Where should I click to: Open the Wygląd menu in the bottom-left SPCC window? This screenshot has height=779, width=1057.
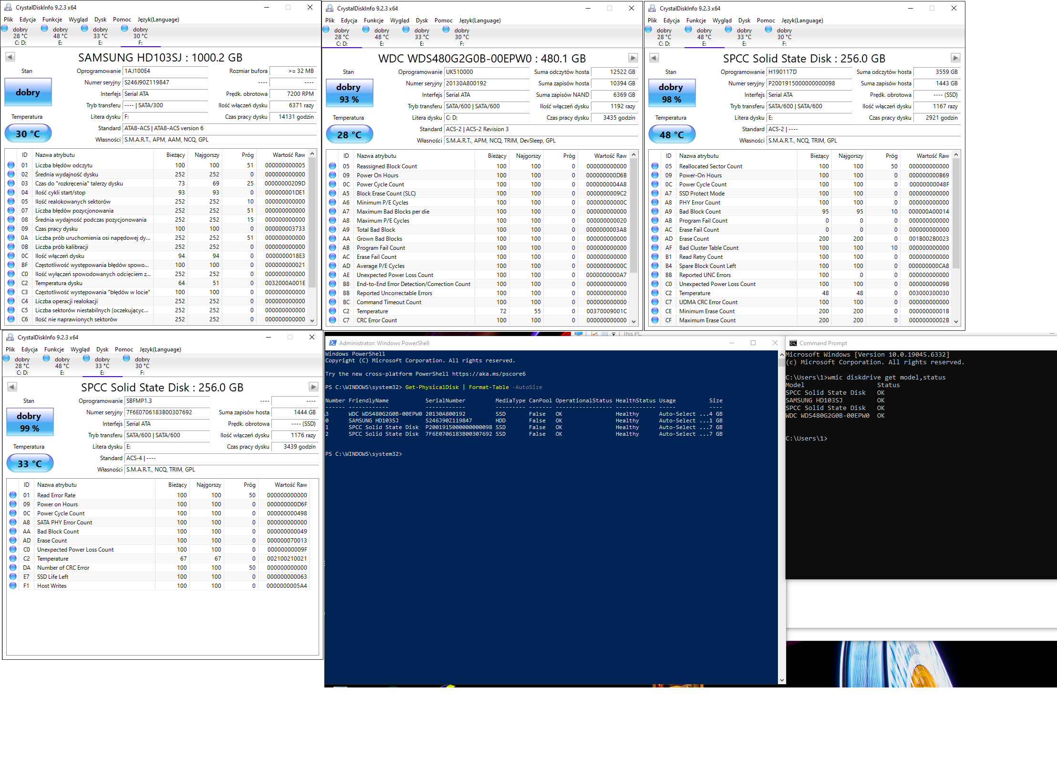click(x=80, y=349)
